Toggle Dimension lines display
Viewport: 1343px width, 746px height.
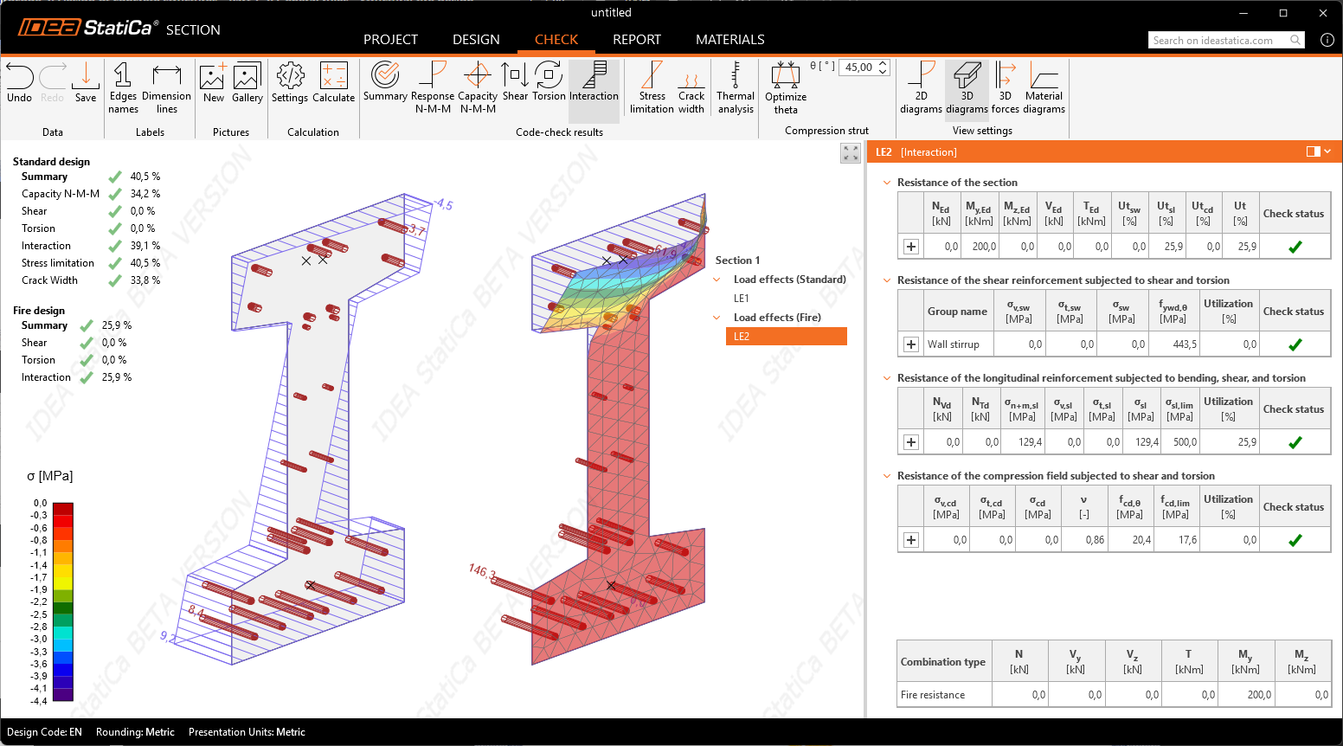[166, 88]
